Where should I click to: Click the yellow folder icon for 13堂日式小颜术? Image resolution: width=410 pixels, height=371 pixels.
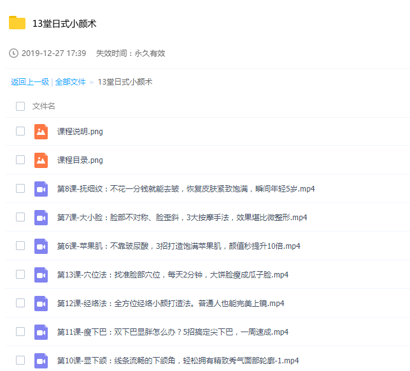tap(17, 23)
